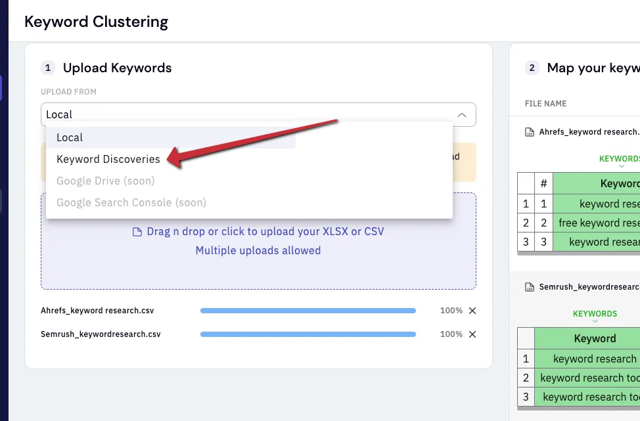The width and height of the screenshot is (640, 421).
Task: Remove the Ahrefs_keyword research.csv upload
Action: (x=472, y=311)
